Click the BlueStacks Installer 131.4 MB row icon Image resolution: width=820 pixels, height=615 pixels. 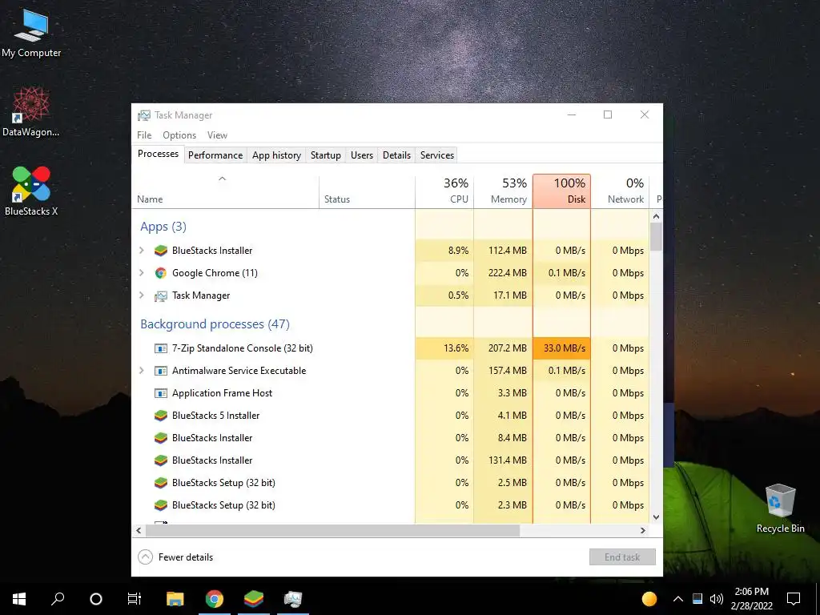point(160,460)
